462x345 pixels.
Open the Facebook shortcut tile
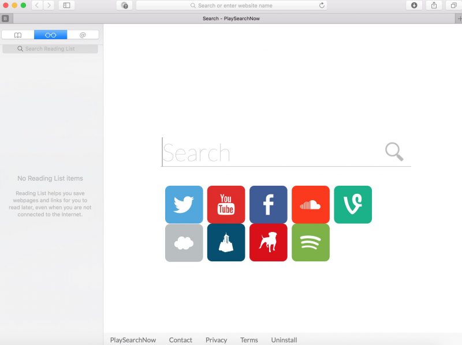pos(268,204)
